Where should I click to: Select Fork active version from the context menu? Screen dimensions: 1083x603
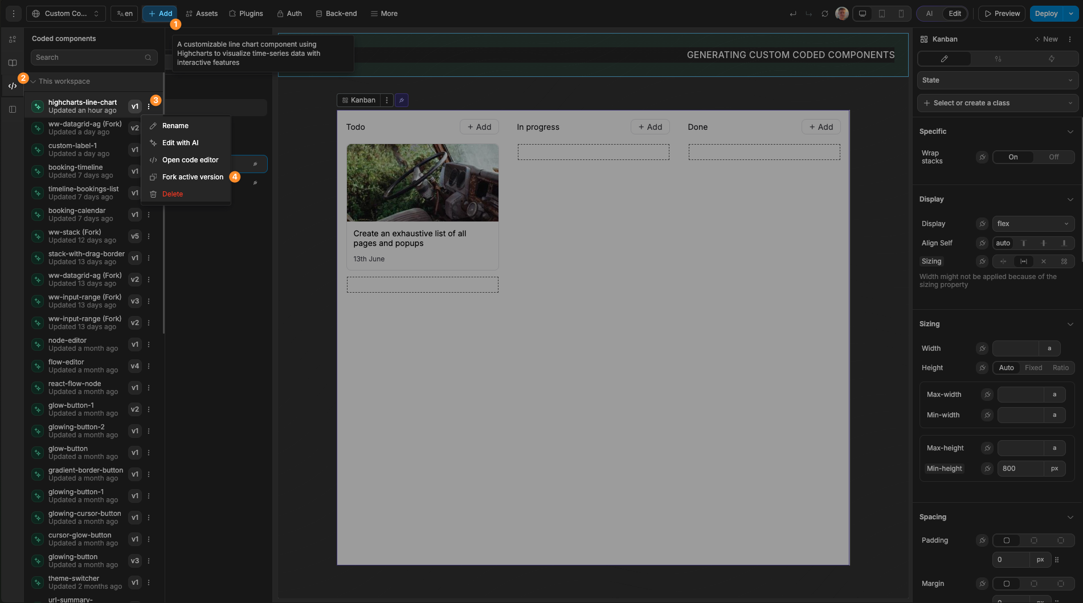(193, 177)
